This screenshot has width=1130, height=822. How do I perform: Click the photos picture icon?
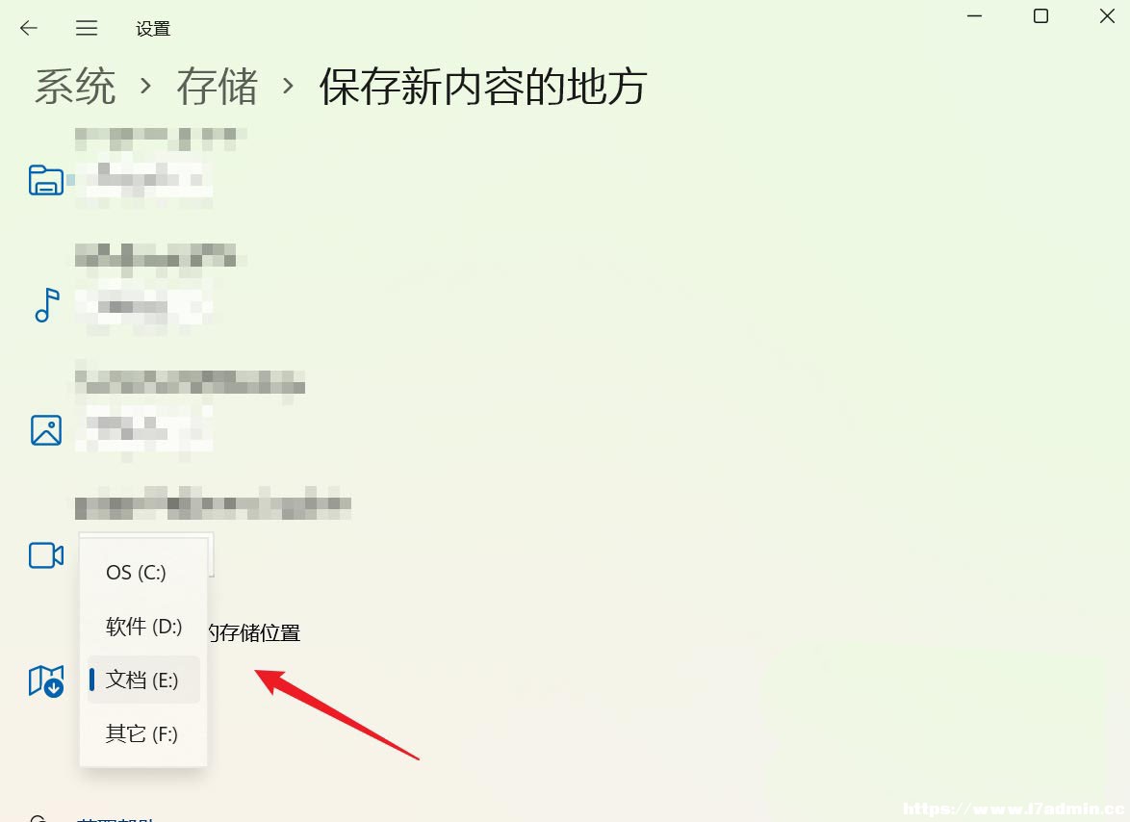[46, 430]
